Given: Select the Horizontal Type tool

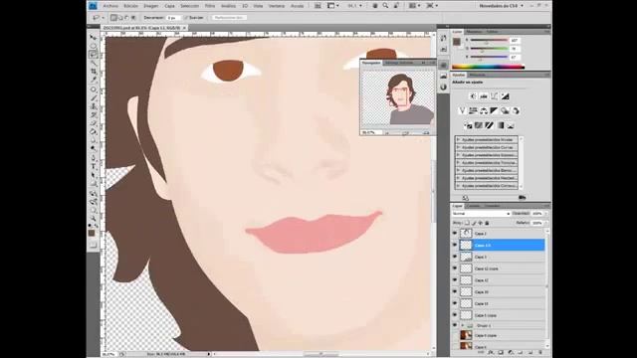Looking at the screenshot, I should [x=94, y=166].
